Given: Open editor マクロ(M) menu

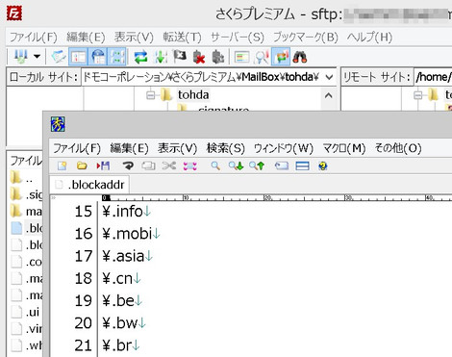Looking at the screenshot, I should pos(344,148).
